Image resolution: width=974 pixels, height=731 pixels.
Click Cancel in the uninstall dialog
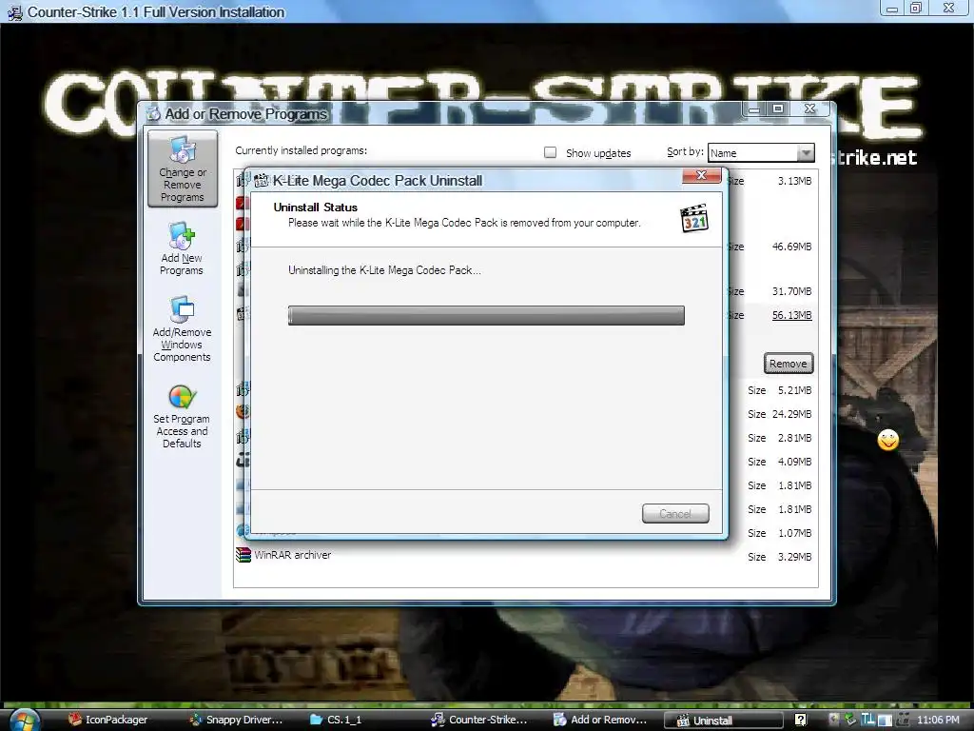click(675, 513)
